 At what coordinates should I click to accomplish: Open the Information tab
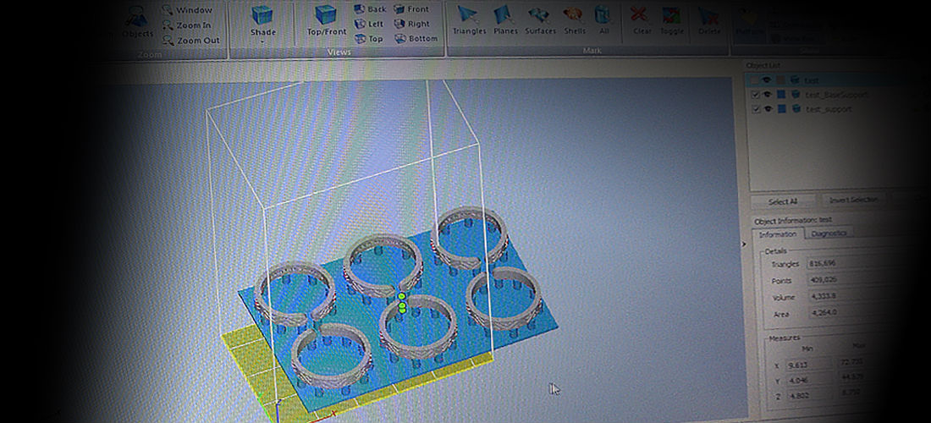pyautogui.click(x=777, y=234)
